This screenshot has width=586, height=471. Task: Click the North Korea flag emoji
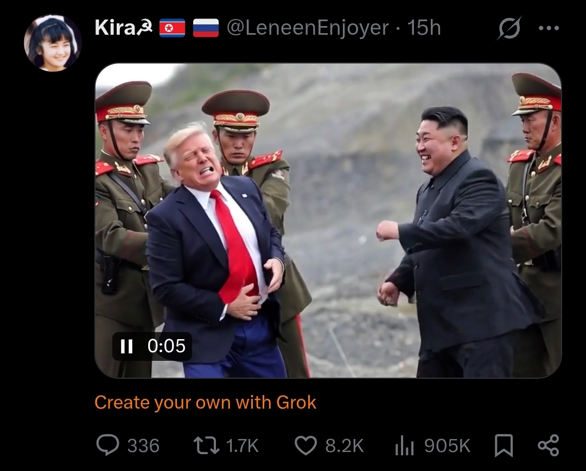coord(173,28)
